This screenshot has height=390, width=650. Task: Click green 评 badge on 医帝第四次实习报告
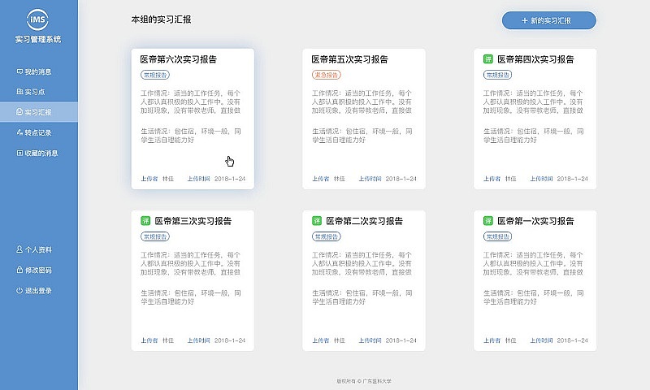point(488,59)
